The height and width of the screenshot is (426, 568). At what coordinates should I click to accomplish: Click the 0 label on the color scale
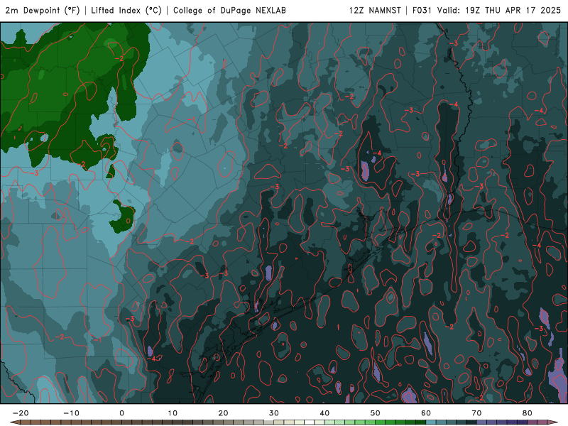[121, 413]
